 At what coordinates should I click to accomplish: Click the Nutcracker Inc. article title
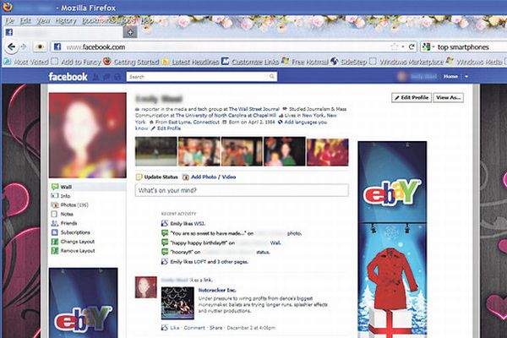pyautogui.click(x=217, y=290)
